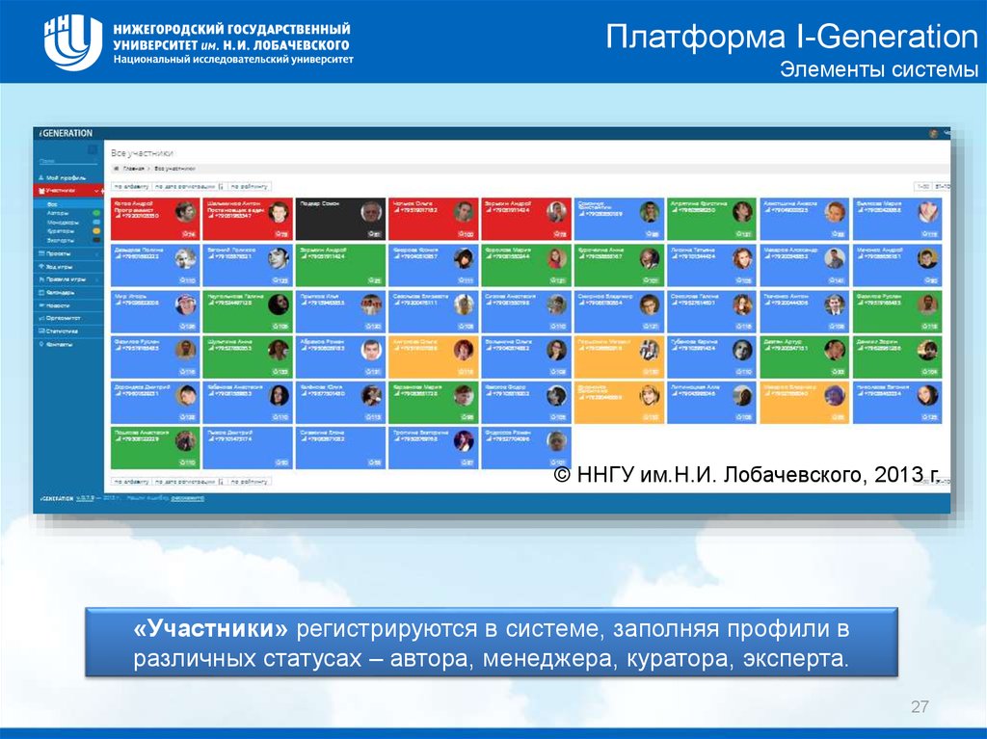Click the user avatar in top-right header

933,133
